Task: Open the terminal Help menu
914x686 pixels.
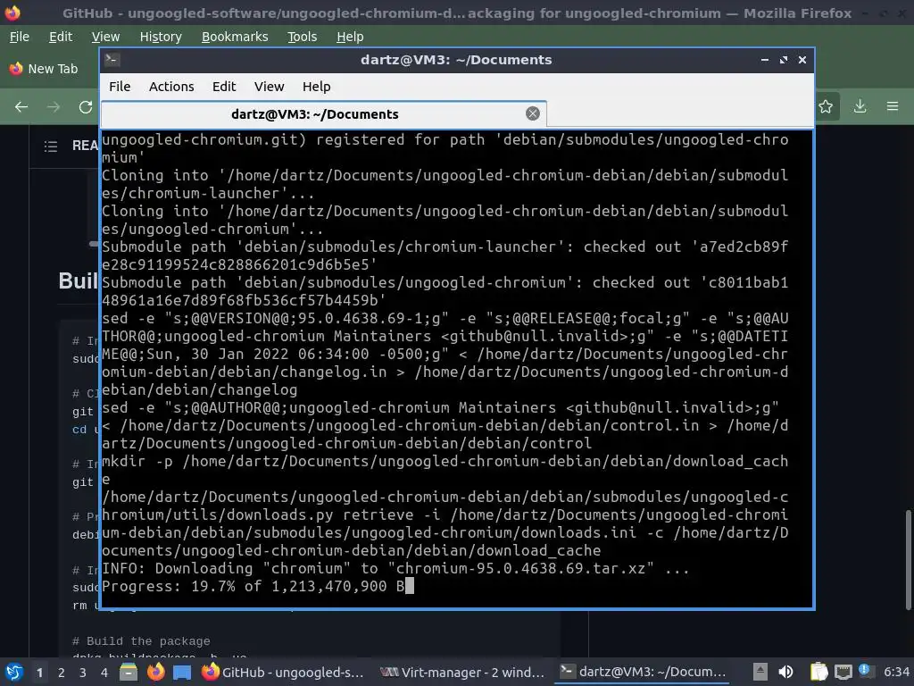Action: [x=317, y=87]
